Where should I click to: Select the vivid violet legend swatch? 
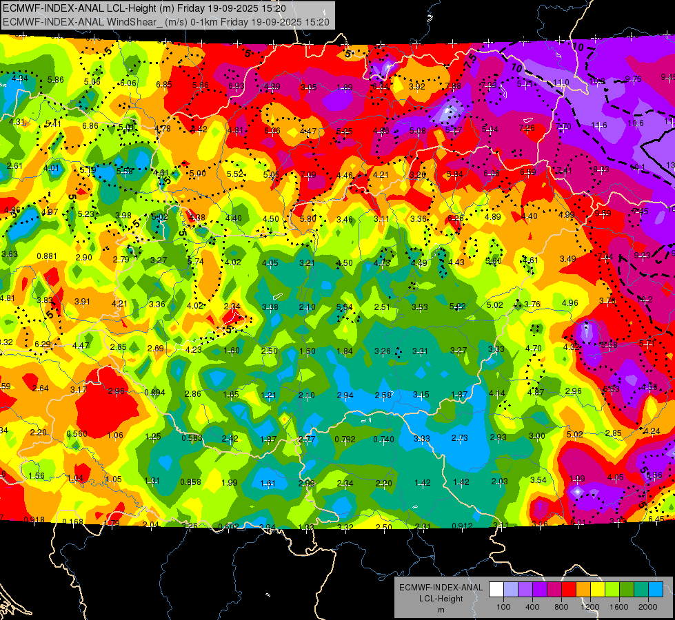coord(540,590)
